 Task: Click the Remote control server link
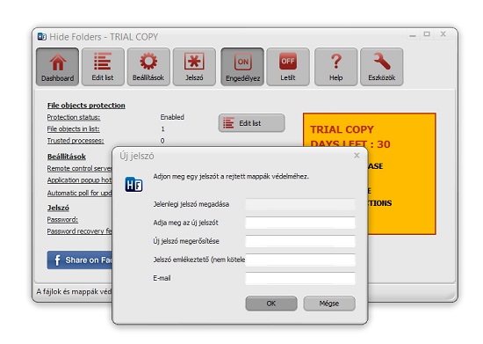(x=79, y=168)
